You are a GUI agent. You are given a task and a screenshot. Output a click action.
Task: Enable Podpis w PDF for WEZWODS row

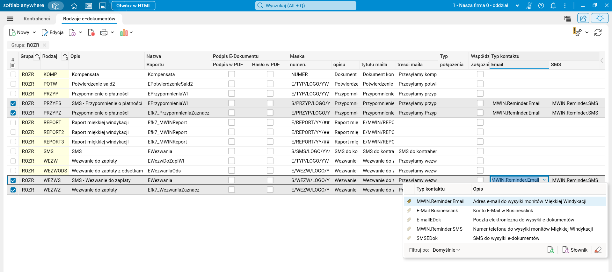pos(232,171)
